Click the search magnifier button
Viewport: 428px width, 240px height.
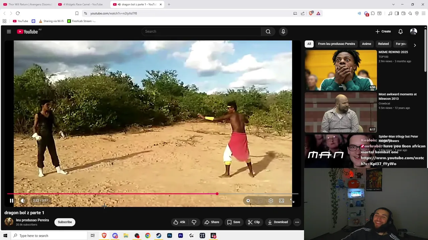click(268, 31)
